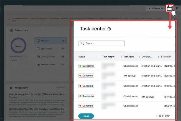Click OS disk reset in first row

click(130, 66)
